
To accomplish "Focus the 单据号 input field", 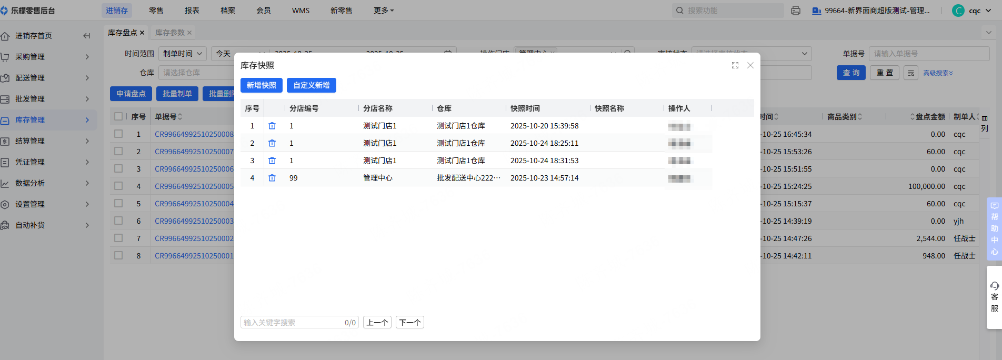I will pyautogui.click(x=929, y=54).
